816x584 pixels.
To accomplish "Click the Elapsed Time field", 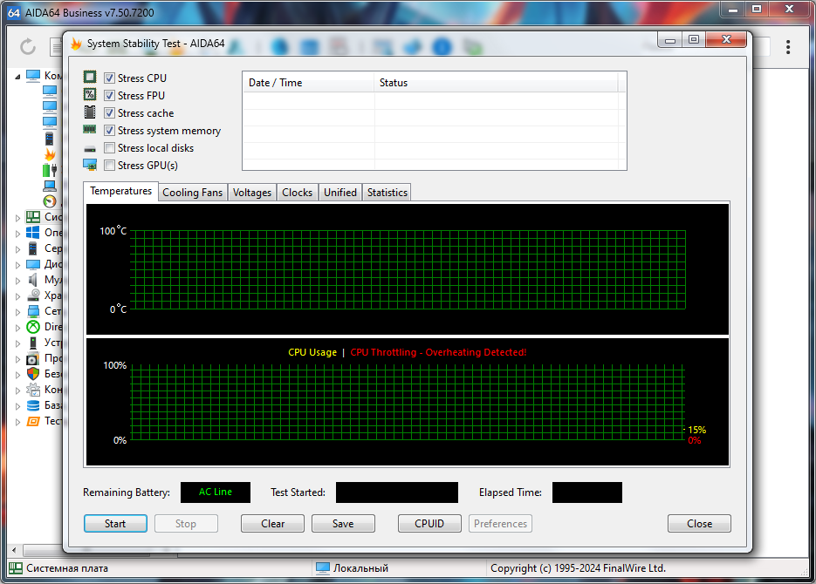I will point(587,492).
